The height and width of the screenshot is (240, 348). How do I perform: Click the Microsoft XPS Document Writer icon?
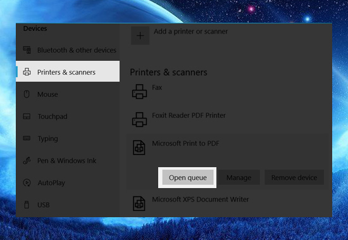(x=139, y=203)
